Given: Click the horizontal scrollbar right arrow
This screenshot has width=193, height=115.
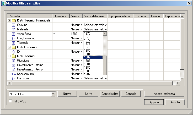Looking at the screenshot, I should [178, 83].
